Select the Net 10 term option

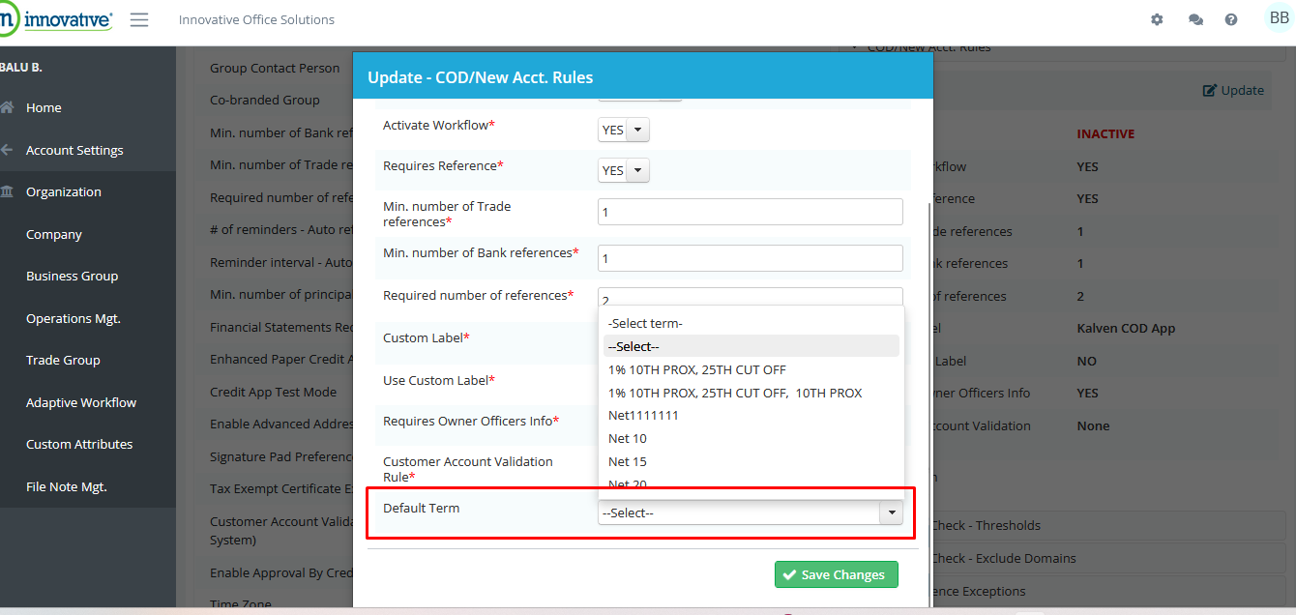[751, 438]
